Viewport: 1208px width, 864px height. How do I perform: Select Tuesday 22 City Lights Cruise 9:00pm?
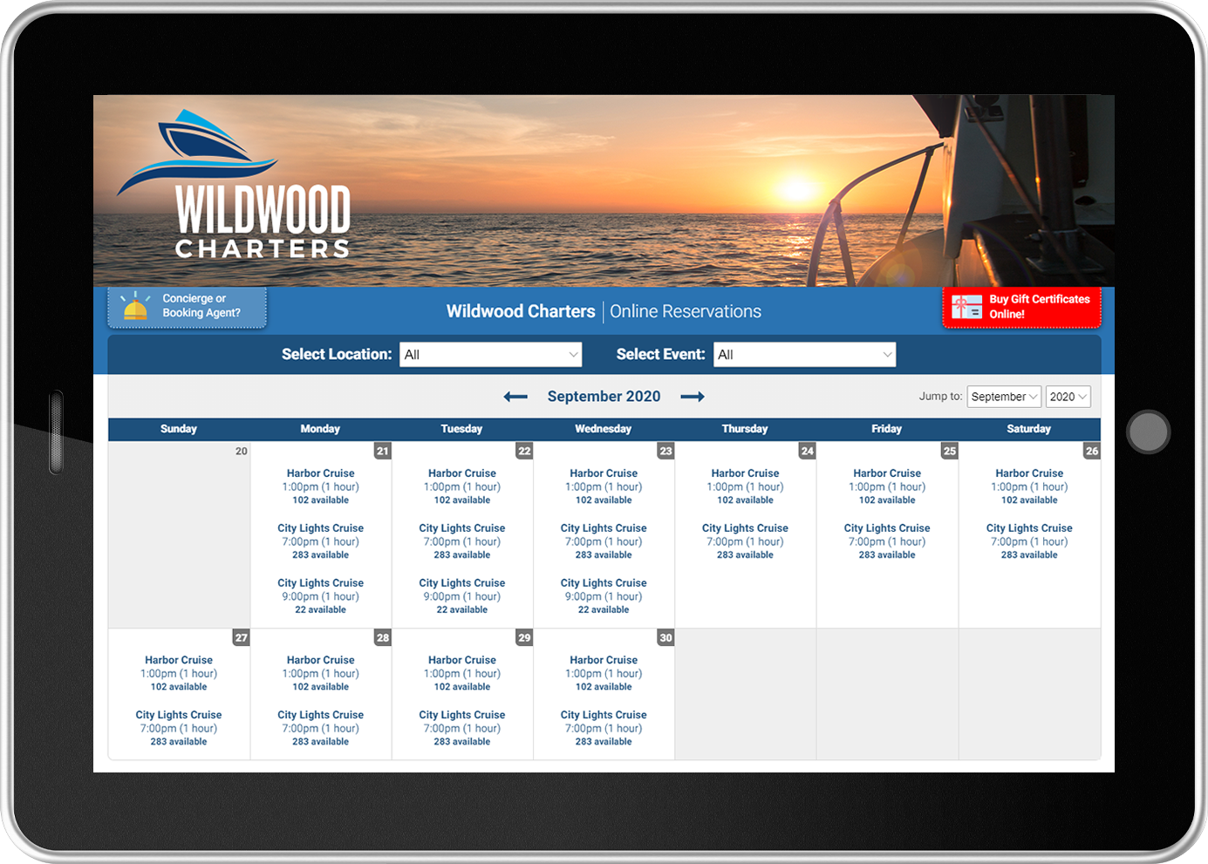pos(462,596)
